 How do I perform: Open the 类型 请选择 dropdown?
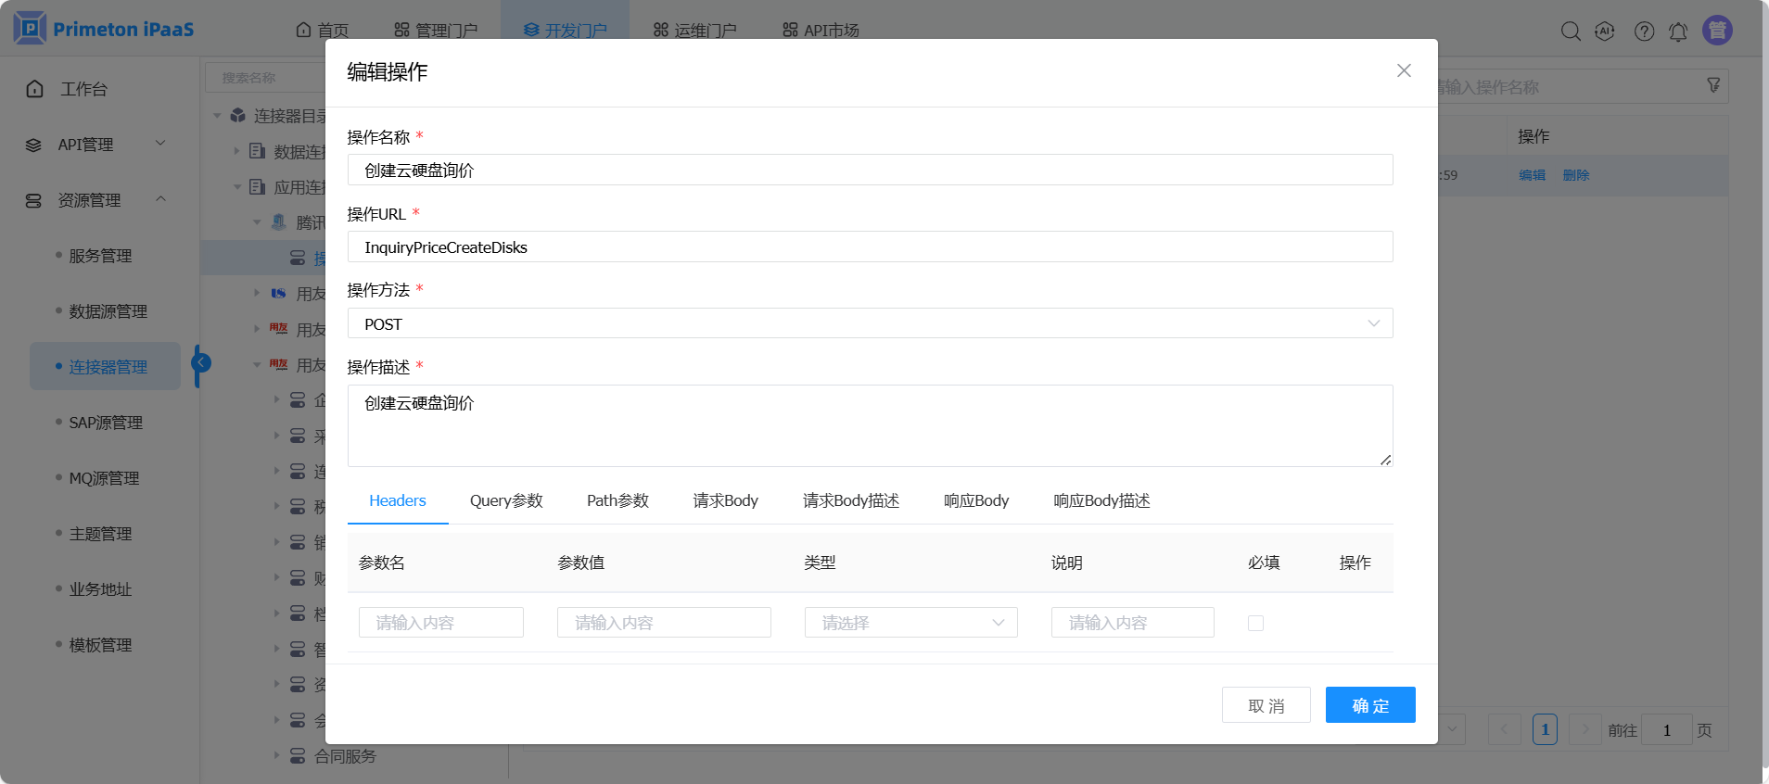[x=910, y=623]
